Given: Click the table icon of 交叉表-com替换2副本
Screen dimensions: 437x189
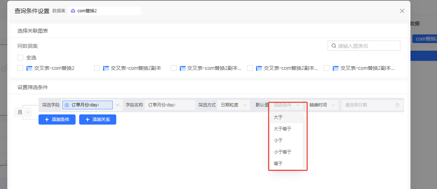Looking at the screenshot, I should tap(106, 68).
